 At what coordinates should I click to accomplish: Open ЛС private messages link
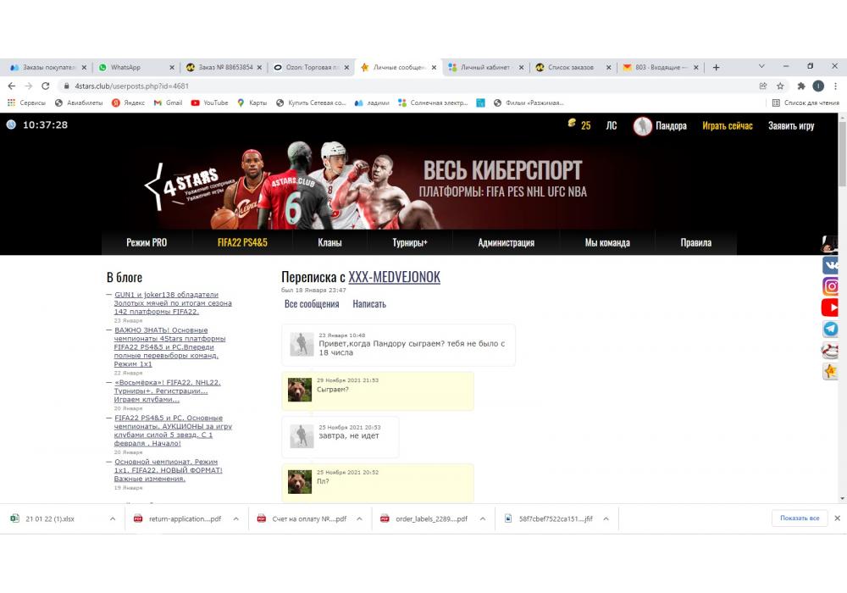pos(611,126)
